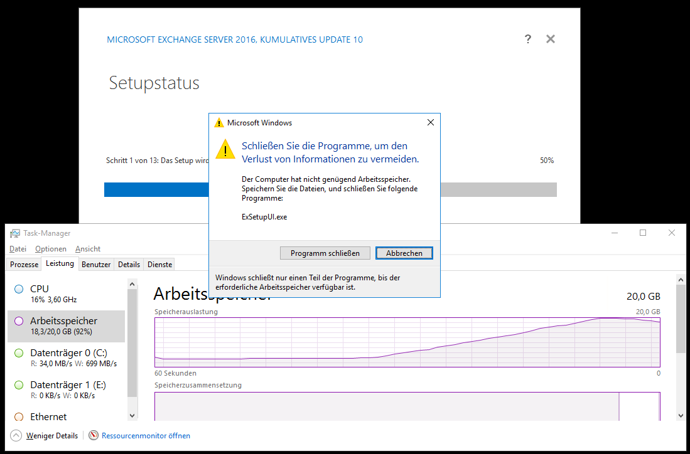Image resolution: width=690 pixels, height=454 pixels.
Task: Click the 50% setup progress value
Action: coord(547,161)
